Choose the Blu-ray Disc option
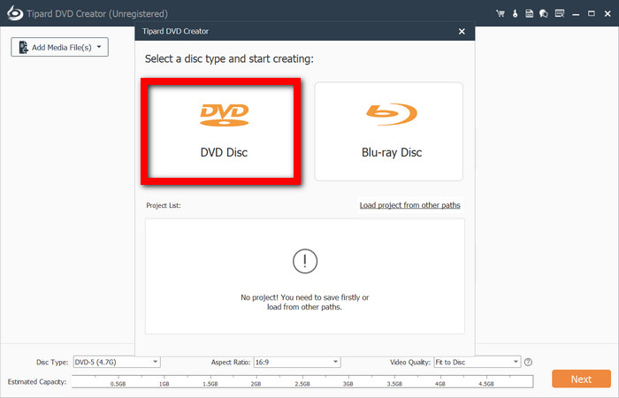Screen dimensions: 619x398 [388, 132]
